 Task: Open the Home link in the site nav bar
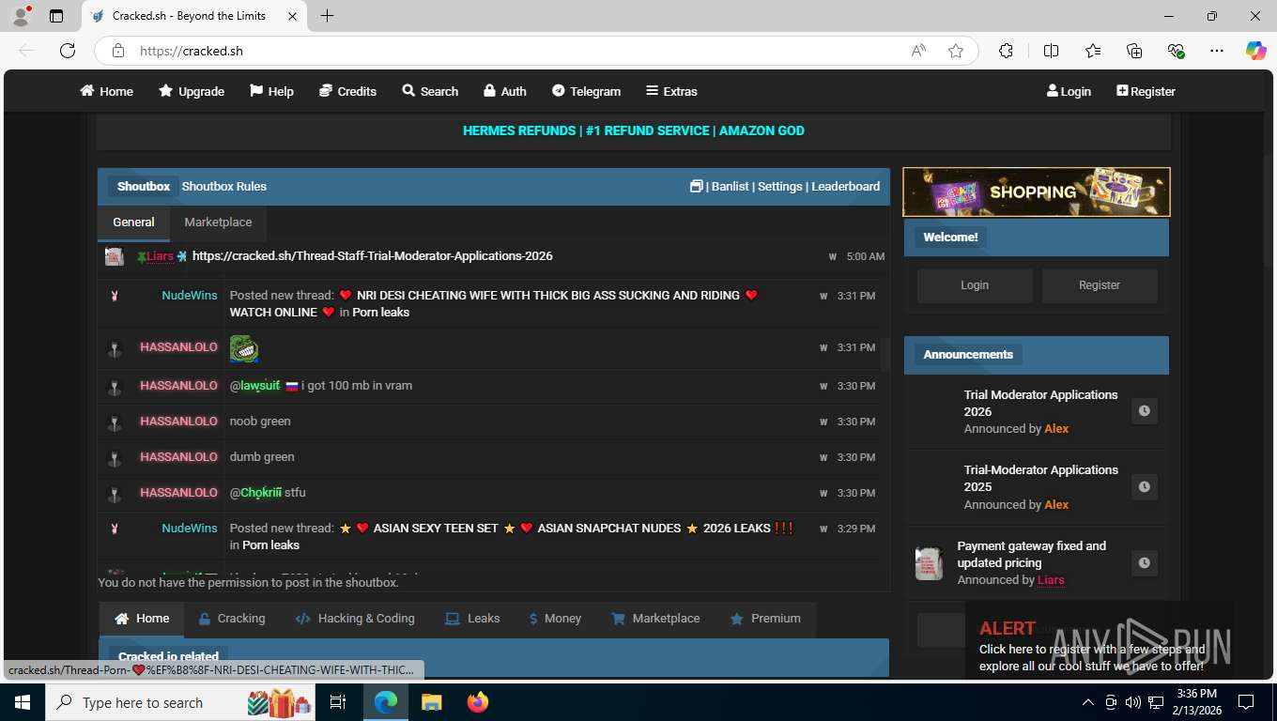click(x=106, y=91)
